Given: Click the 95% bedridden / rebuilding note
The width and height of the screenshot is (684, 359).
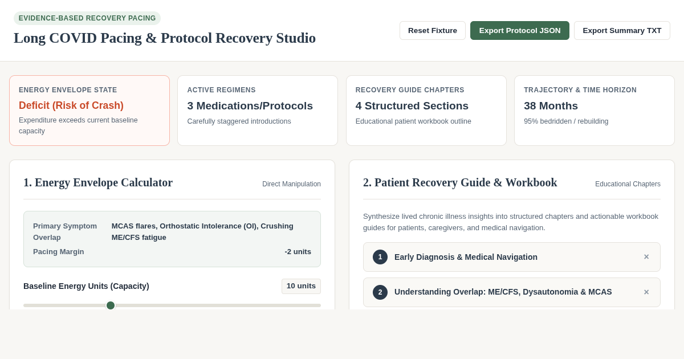Looking at the screenshot, I should click(x=566, y=121).
